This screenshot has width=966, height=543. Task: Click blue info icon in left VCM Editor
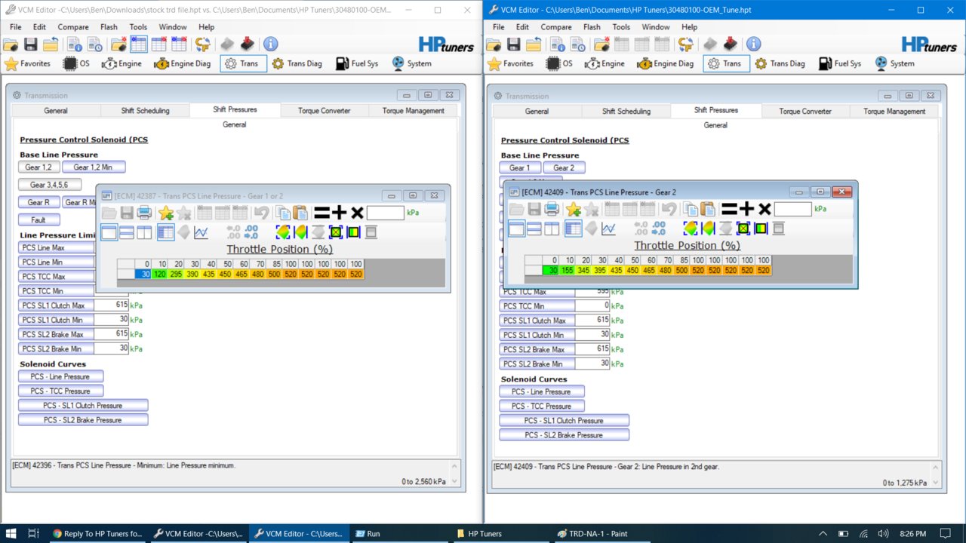(270, 44)
